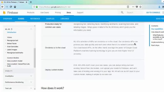The image size is (164, 92).
Task: Click the search magnifier icon
Action: coord(122,13)
